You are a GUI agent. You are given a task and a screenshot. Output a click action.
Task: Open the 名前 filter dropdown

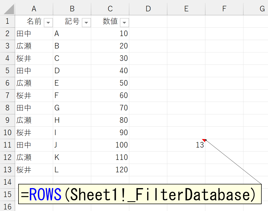(x=48, y=23)
